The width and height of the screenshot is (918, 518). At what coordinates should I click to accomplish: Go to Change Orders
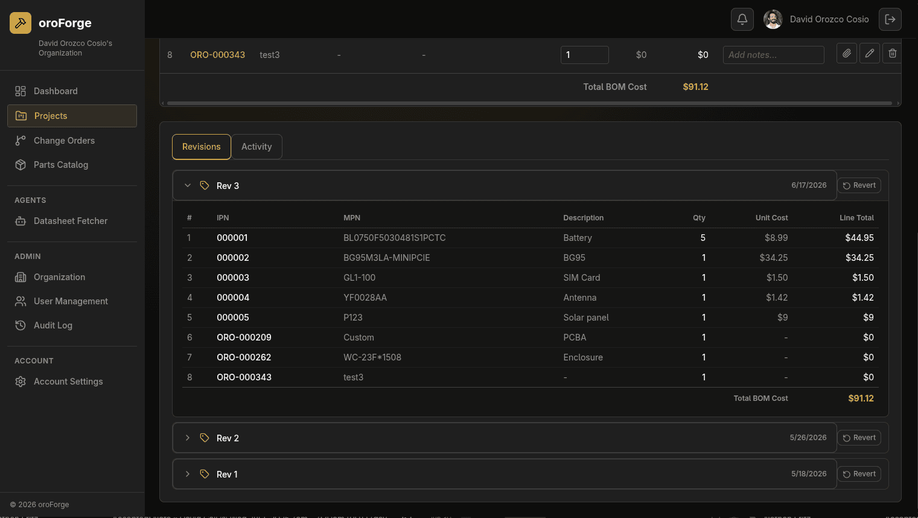coord(72,141)
